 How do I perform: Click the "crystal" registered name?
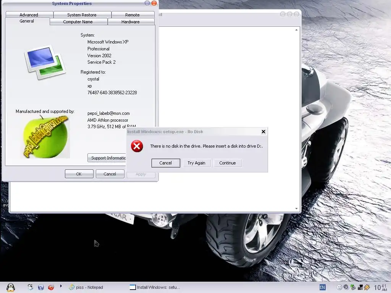pos(93,79)
